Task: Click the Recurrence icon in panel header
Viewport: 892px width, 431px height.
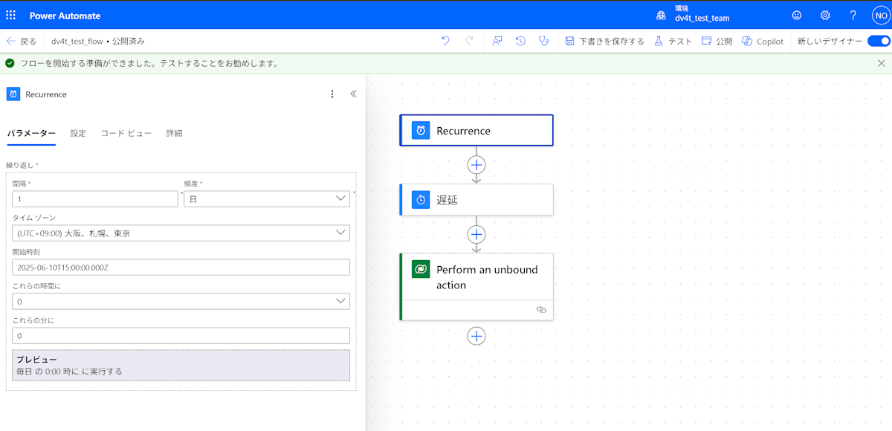Action: click(x=13, y=94)
